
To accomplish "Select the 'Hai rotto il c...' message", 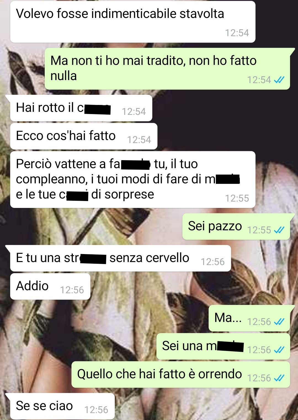I will (81, 108).
